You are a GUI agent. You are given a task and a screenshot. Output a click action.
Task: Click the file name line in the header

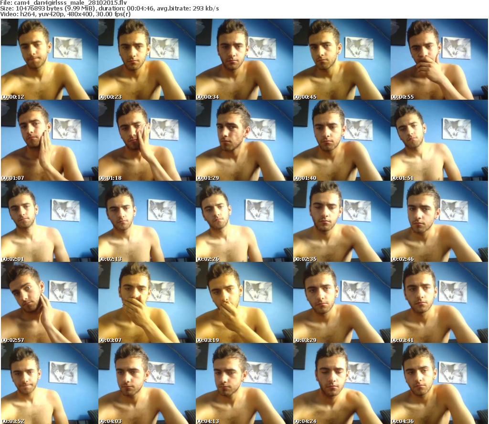pyautogui.click(x=64, y=3)
